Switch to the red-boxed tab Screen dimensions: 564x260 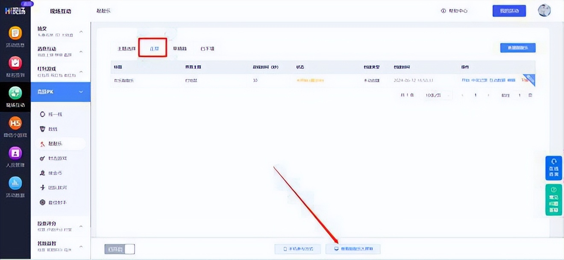152,49
